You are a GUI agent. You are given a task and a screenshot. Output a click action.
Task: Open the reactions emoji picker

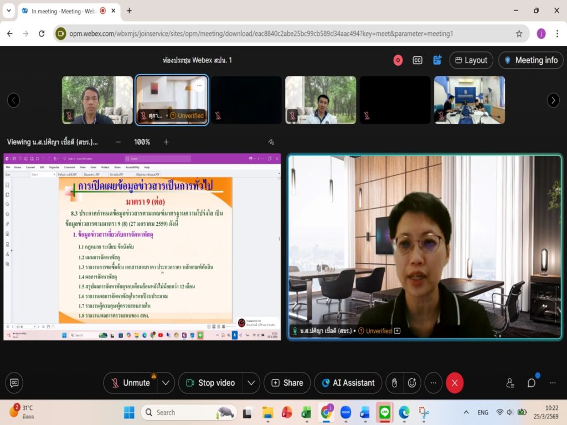pyautogui.click(x=412, y=383)
